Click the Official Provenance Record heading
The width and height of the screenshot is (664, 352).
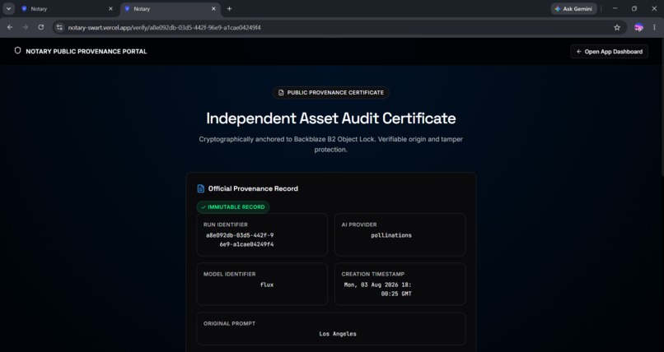(253, 188)
